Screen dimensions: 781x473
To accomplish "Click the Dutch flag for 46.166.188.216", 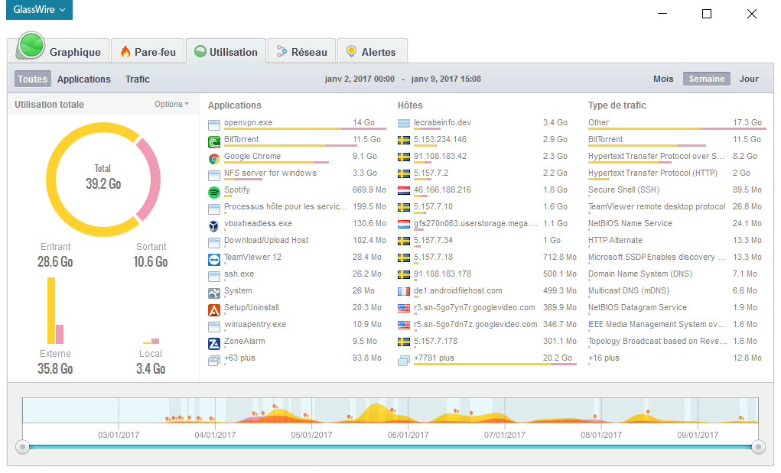I will pyautogui.click(x=404, y=190).
